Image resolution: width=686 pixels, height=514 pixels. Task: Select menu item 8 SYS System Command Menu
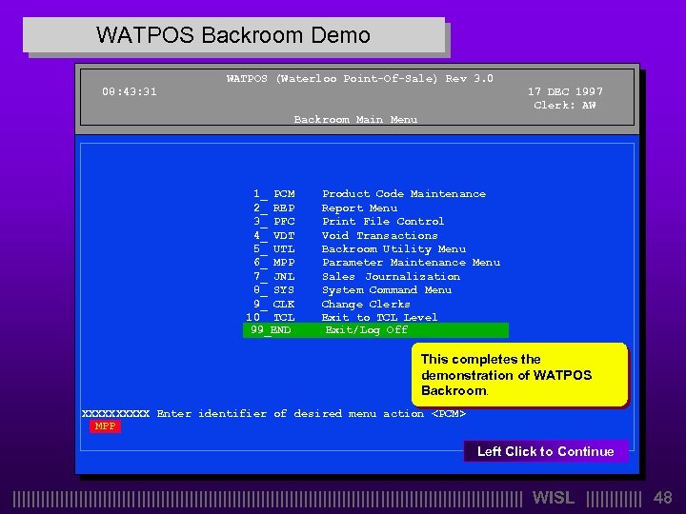point(352,290)
